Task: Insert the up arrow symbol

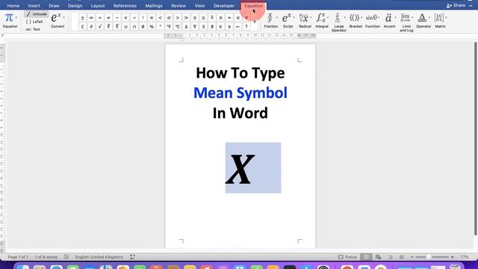Action: 246,27
